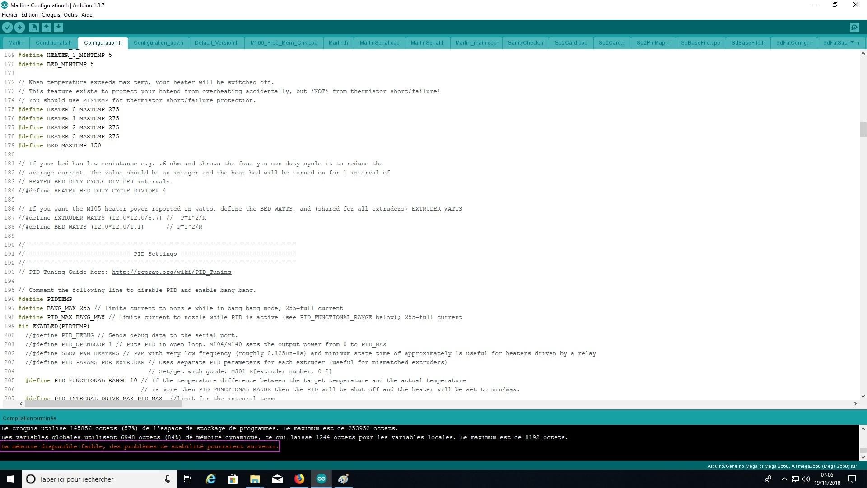The height and width of the screenshot is (488, 867).
Task: Click the Arduino taskbar icon
Action: click(321, 479)
